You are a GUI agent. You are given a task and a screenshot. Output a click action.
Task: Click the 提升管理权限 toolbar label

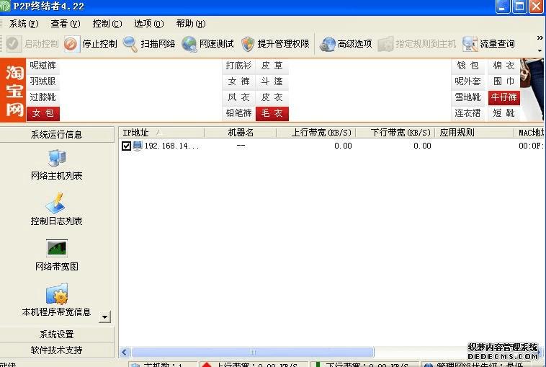pos(284,44)
